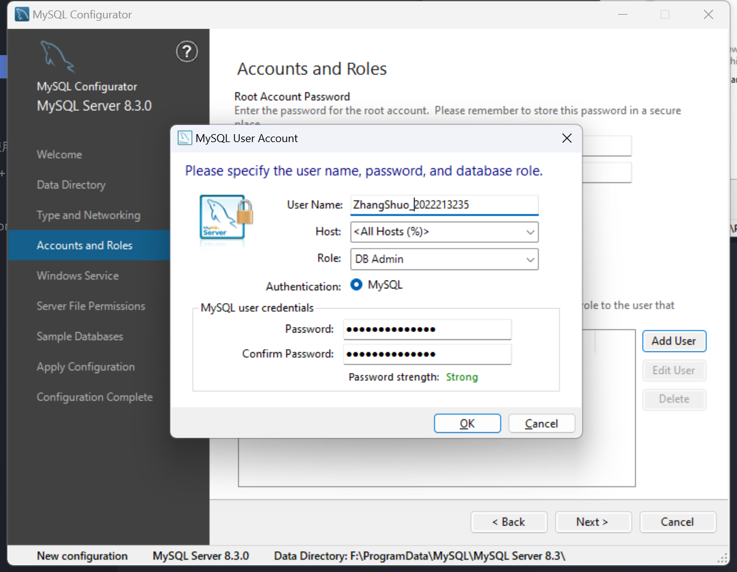The width and height of the screenshot is (737, 572).
Task: Close the MySQL Configurator window
Action: pyautogui.click(x=708, y=15)
